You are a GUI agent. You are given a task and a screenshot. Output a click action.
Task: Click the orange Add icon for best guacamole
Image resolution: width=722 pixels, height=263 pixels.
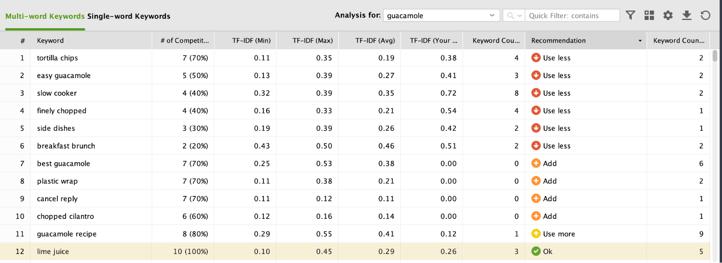[536, 163]
